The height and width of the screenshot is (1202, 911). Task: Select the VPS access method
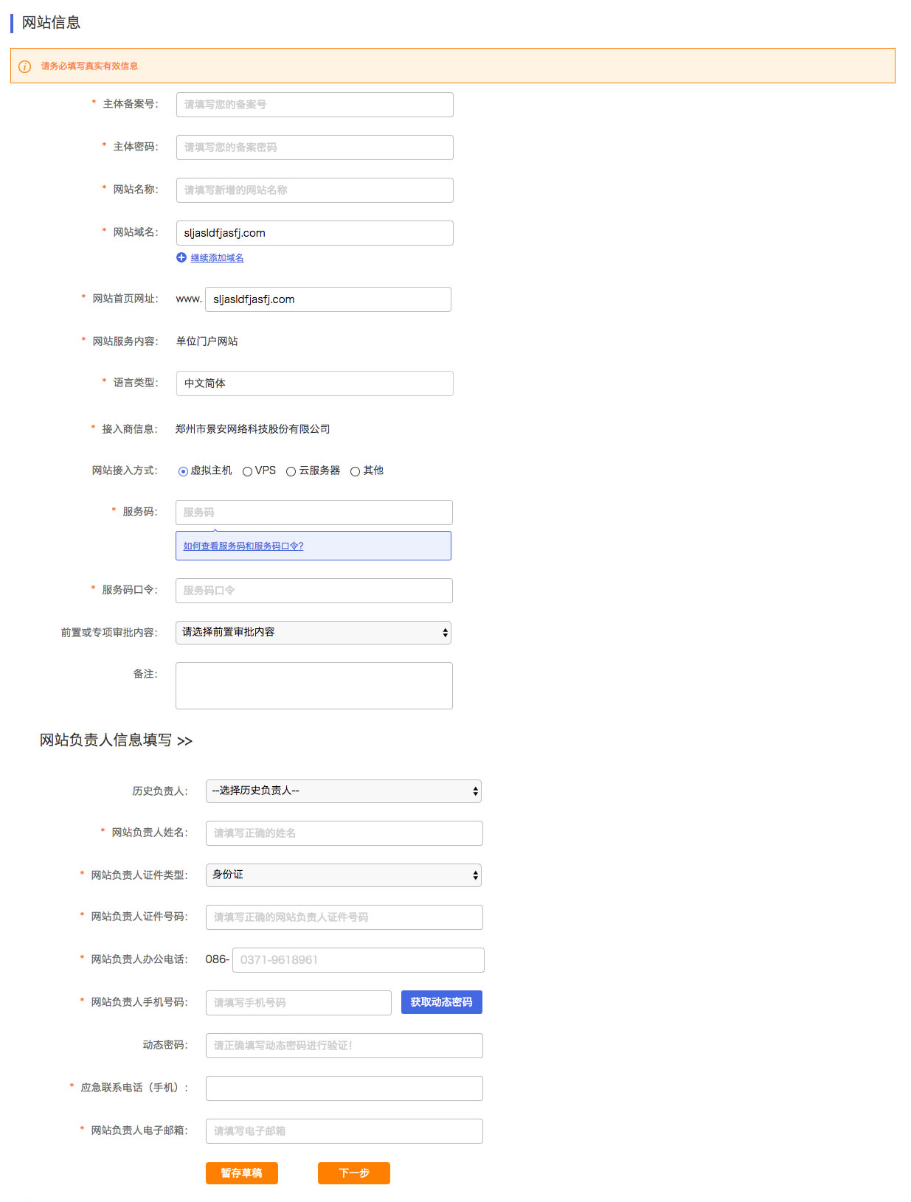[x=248, y=471]
